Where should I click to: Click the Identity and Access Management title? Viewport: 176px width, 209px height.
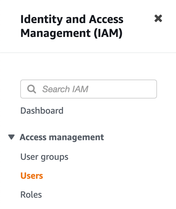(72, 26)
